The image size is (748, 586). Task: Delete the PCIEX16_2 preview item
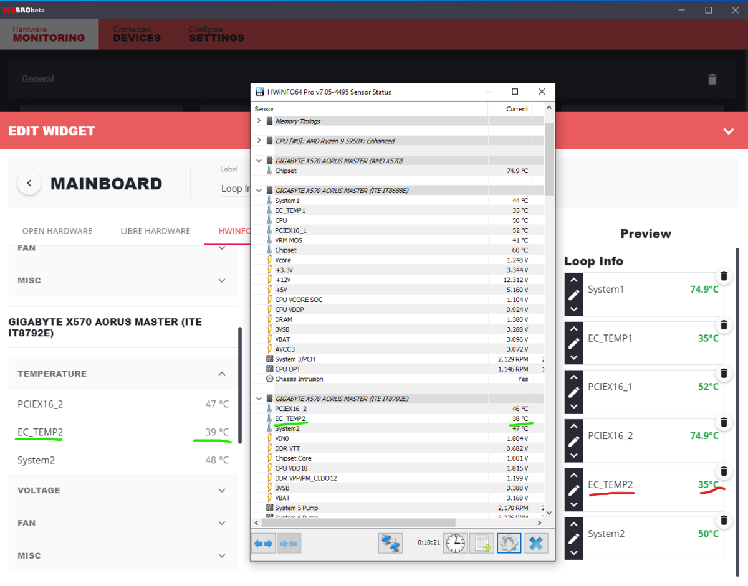(x=724, y=422)
